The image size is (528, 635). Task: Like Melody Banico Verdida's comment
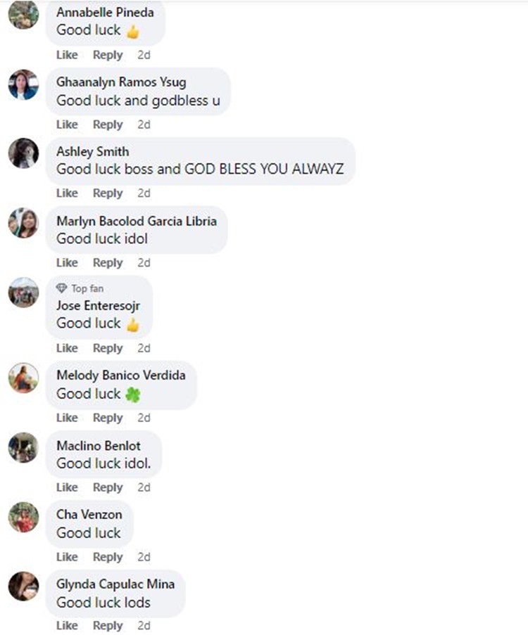(67, 418)
